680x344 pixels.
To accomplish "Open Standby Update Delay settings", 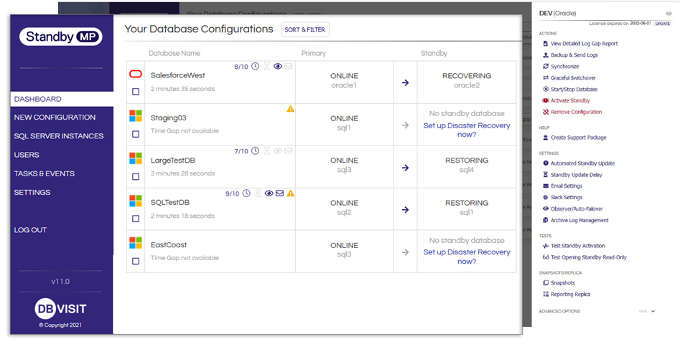I will pos(573,175).
